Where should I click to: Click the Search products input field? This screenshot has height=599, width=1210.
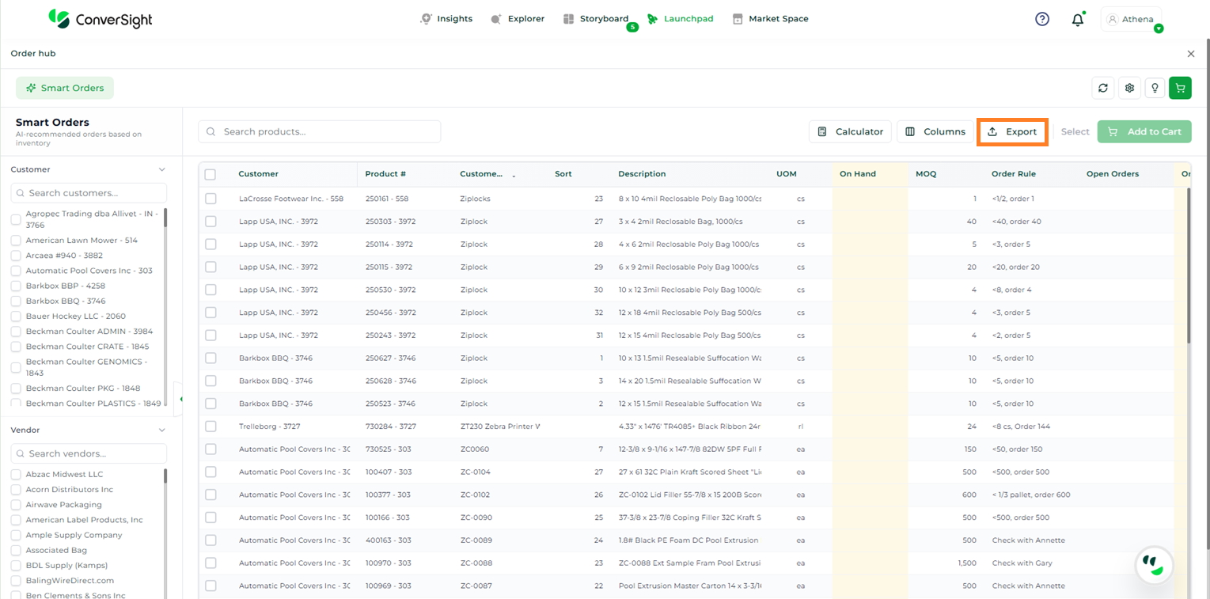[x=320, y=132]
